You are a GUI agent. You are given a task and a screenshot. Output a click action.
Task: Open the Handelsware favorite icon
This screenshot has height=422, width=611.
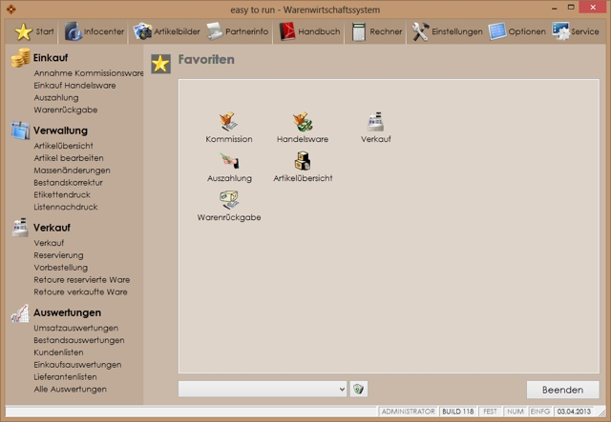pos(303,122)
